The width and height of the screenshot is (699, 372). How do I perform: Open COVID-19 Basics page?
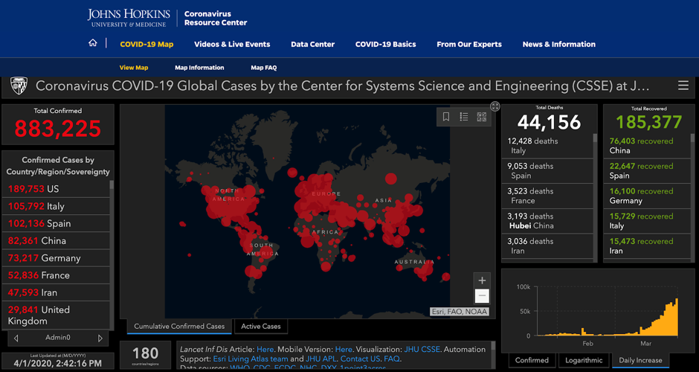click(386, 44)
